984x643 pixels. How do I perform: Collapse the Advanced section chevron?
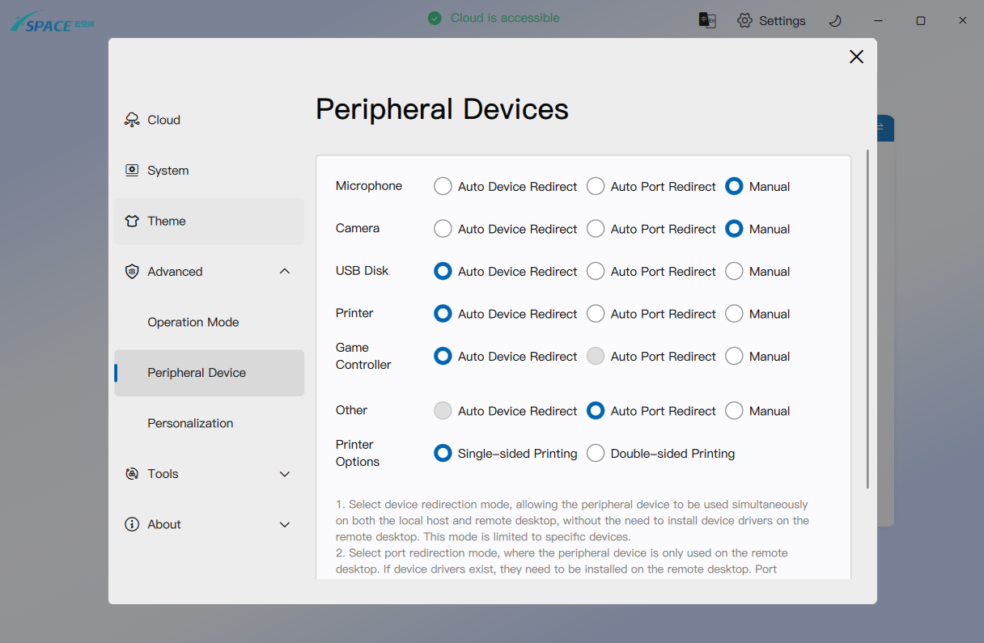[x=285, y=272]
